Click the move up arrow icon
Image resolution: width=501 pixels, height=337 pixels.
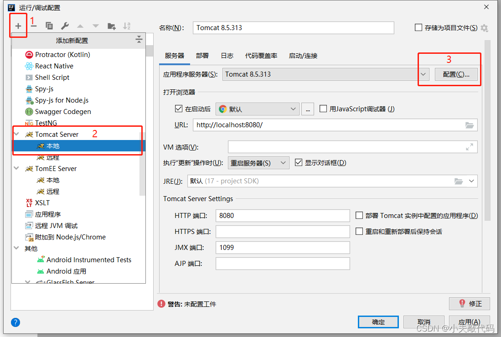[80, 26]
